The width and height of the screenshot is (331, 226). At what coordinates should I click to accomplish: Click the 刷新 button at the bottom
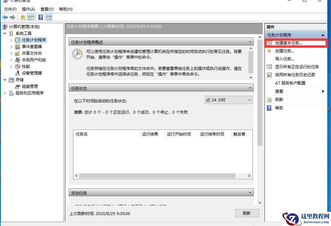(247, 213)
